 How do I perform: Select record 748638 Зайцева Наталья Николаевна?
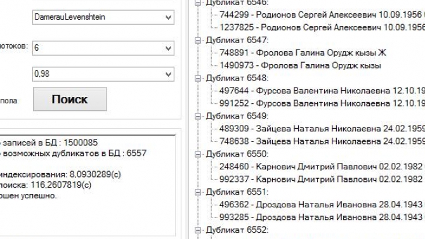pos(322,141)
